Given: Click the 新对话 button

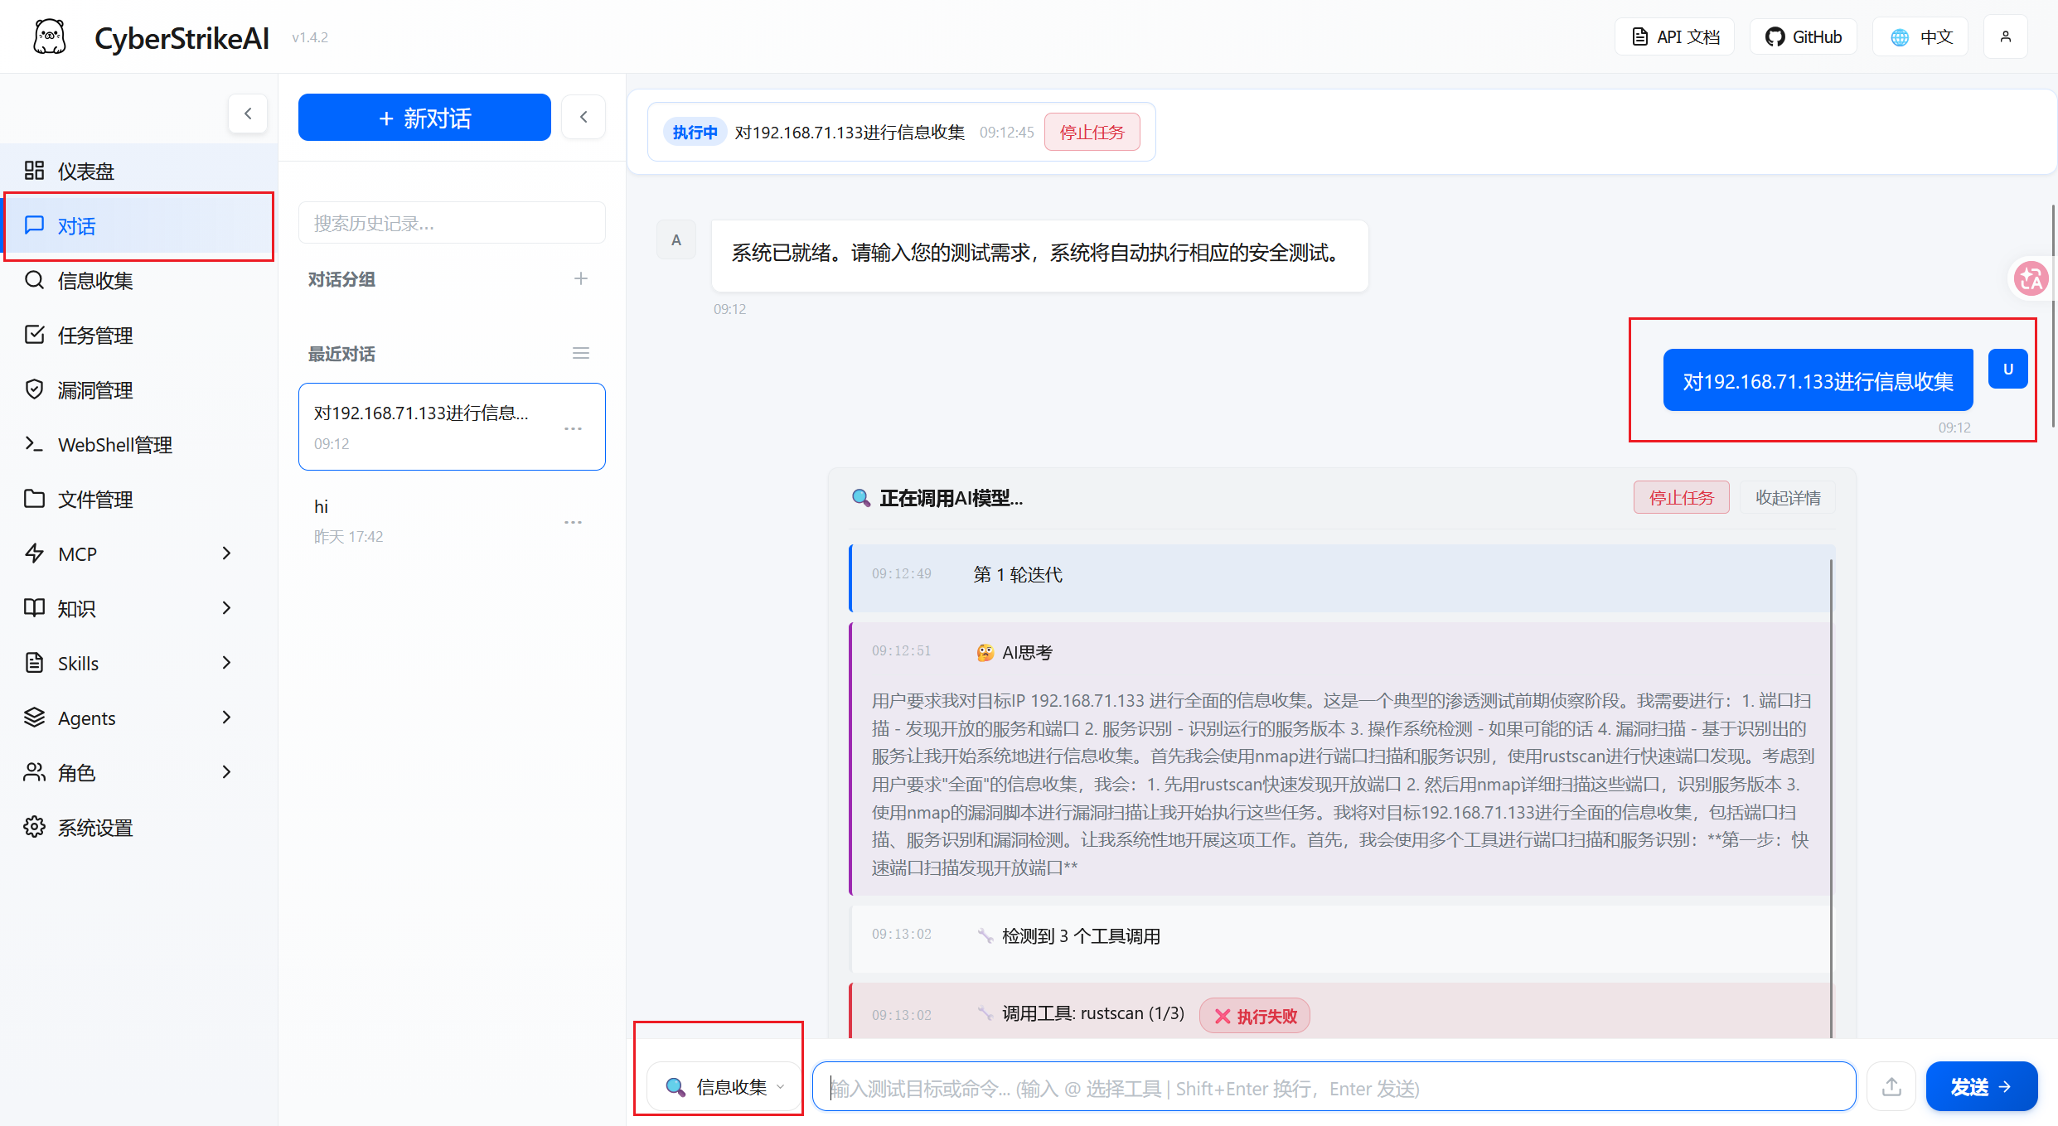Looking at the screenshot, I should pyautogui.click(x=424, y=118).
